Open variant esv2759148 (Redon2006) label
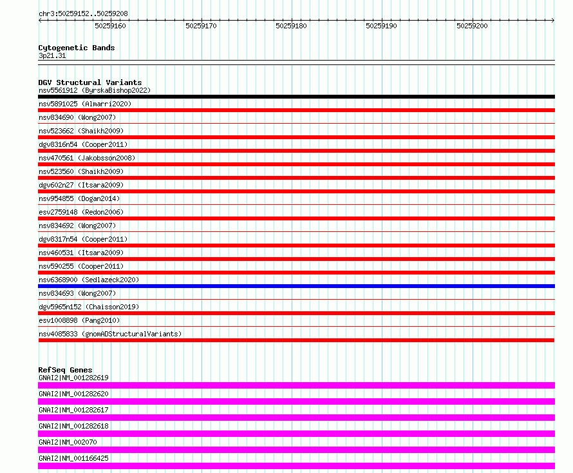The height and width of the screenshot is (473, 573). pyautogui.click(x=81, y=212)
